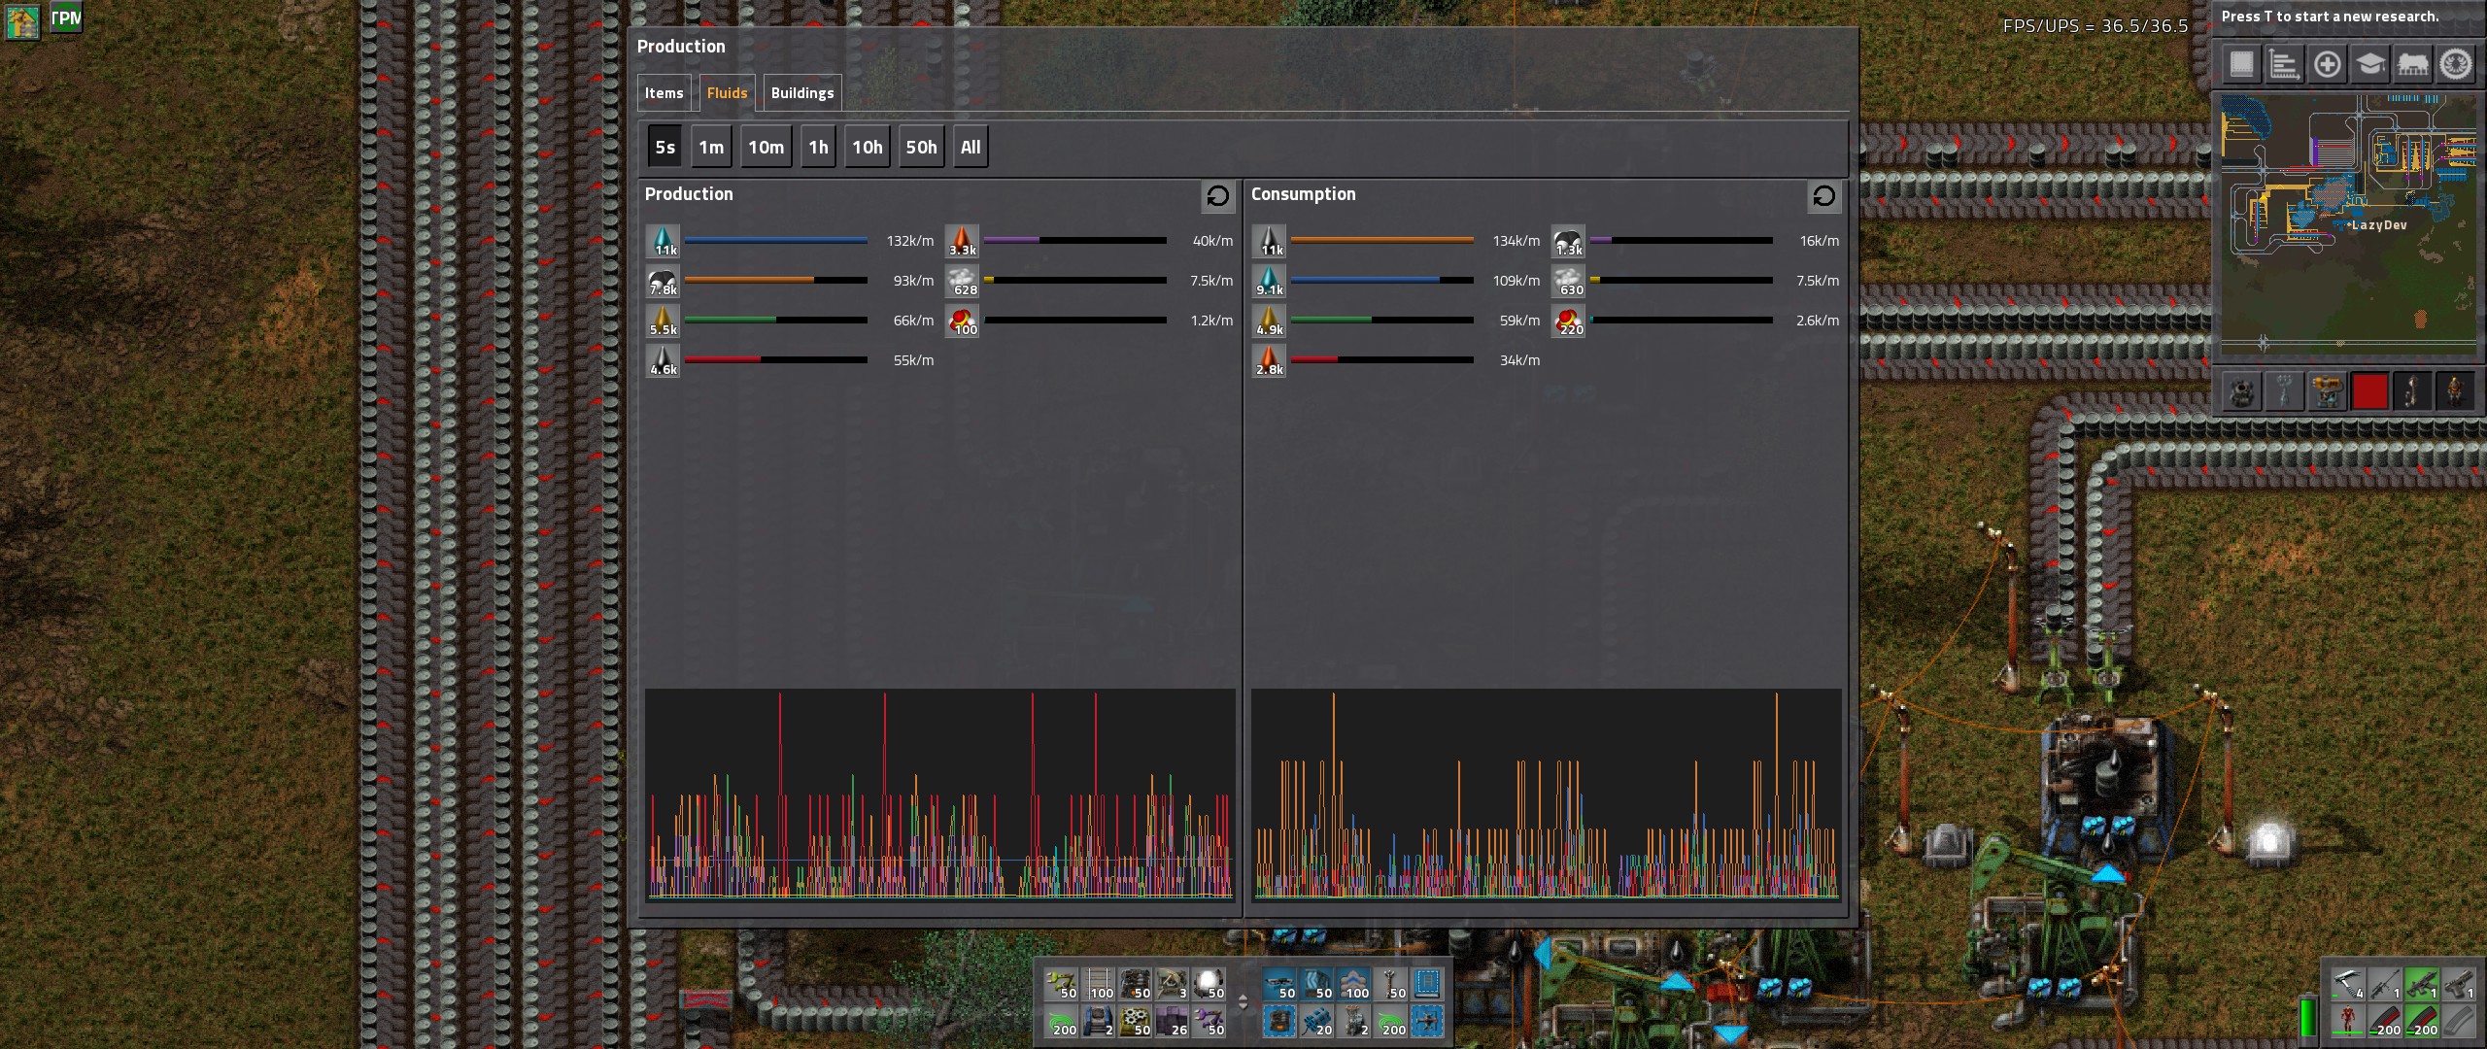Viewport: 2487px width, 1049px height.
Task: Select the blueprint book in right quickbar
Action: 1427,984
